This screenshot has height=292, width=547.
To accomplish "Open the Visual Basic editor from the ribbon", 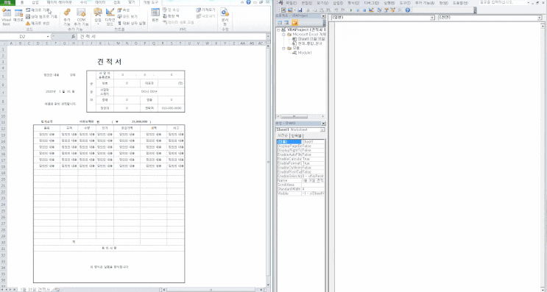I will 7,16.
